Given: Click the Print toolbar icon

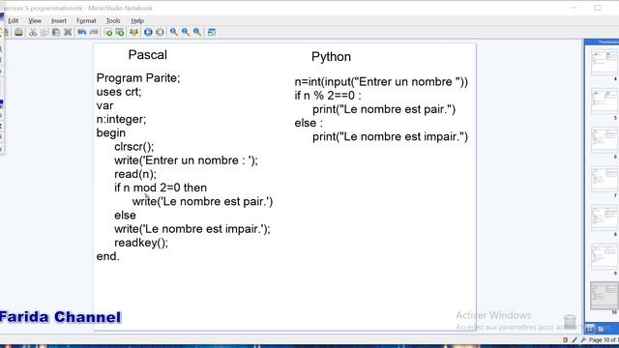Looking at the screenshot, I should pyautogui.click(x=18, y=32).
